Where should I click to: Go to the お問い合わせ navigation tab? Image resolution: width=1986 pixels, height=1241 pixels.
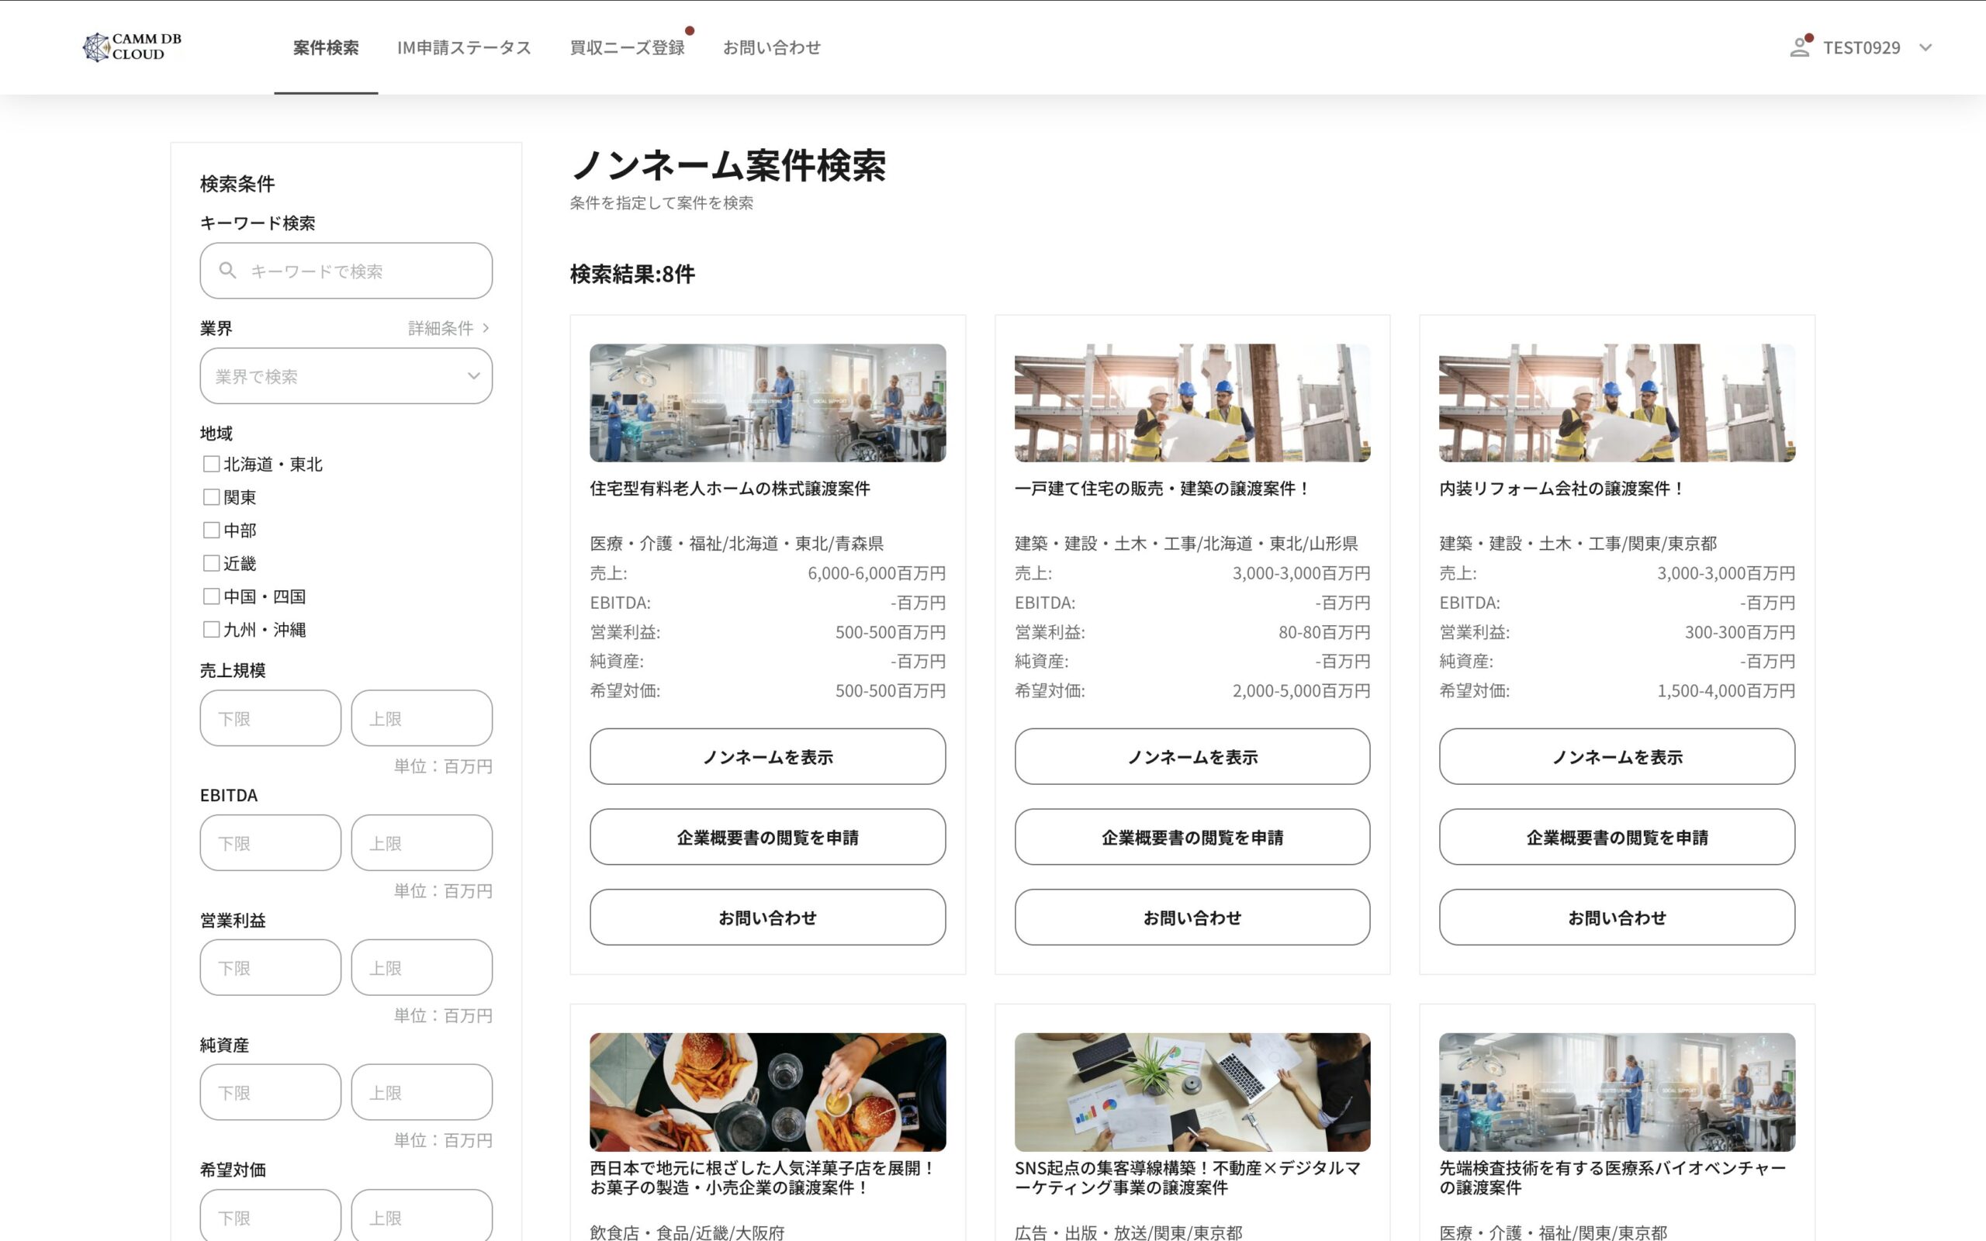771,47
